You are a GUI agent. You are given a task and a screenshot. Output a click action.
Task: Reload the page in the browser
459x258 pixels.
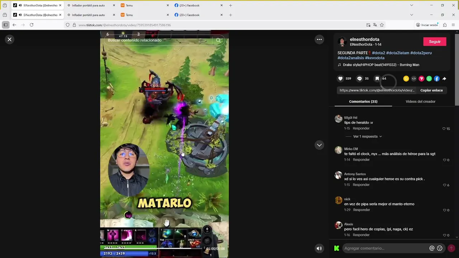point(32,25)
